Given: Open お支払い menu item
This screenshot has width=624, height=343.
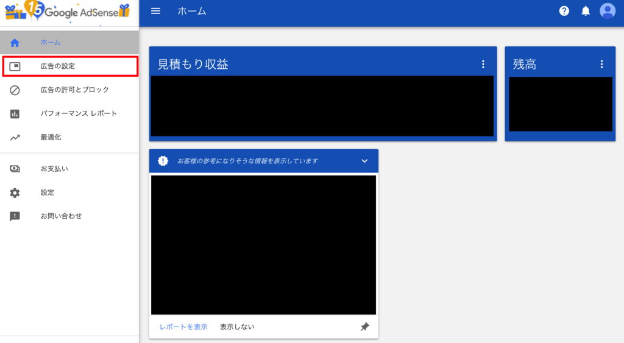Looking at the screenshot, I should 69,169.
